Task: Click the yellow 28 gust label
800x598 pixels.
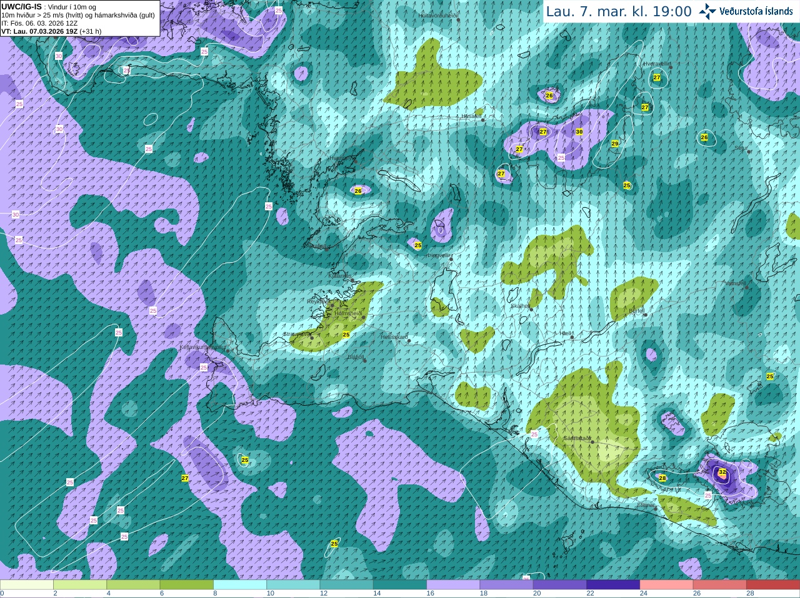Action: [662, 478]
